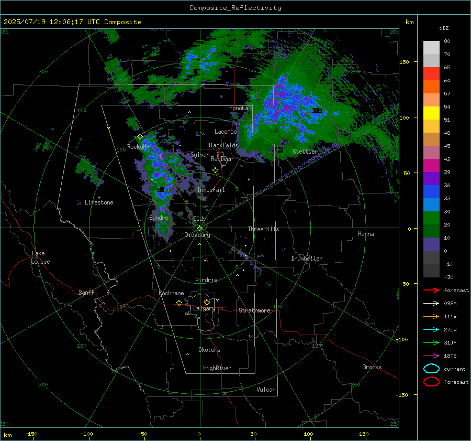Click the dBZ legend heading
The height and width of the screenshot is (441, 471).
click(444, 28)
